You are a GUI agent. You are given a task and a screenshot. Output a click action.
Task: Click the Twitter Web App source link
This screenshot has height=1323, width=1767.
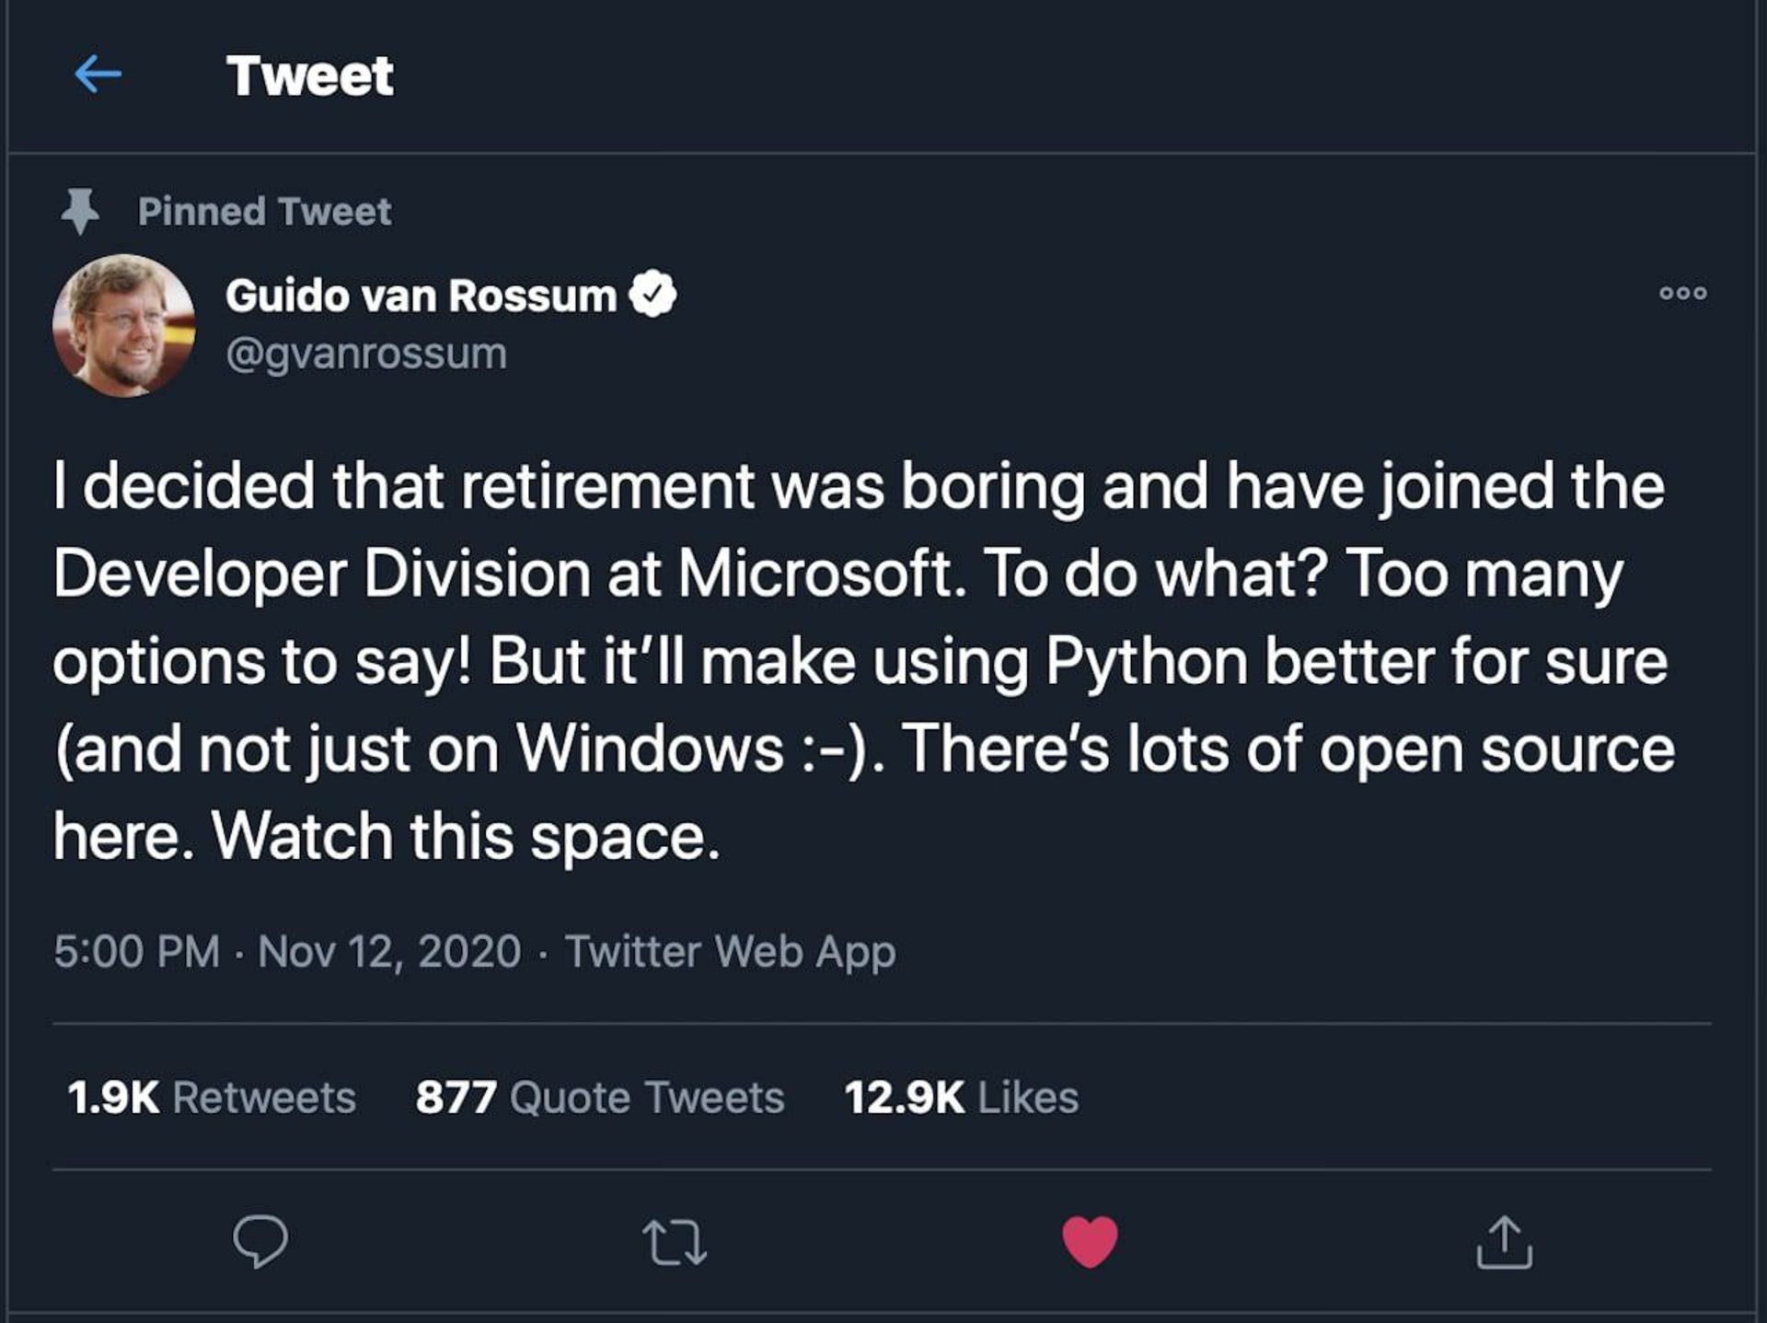click(x=730, y=951)
